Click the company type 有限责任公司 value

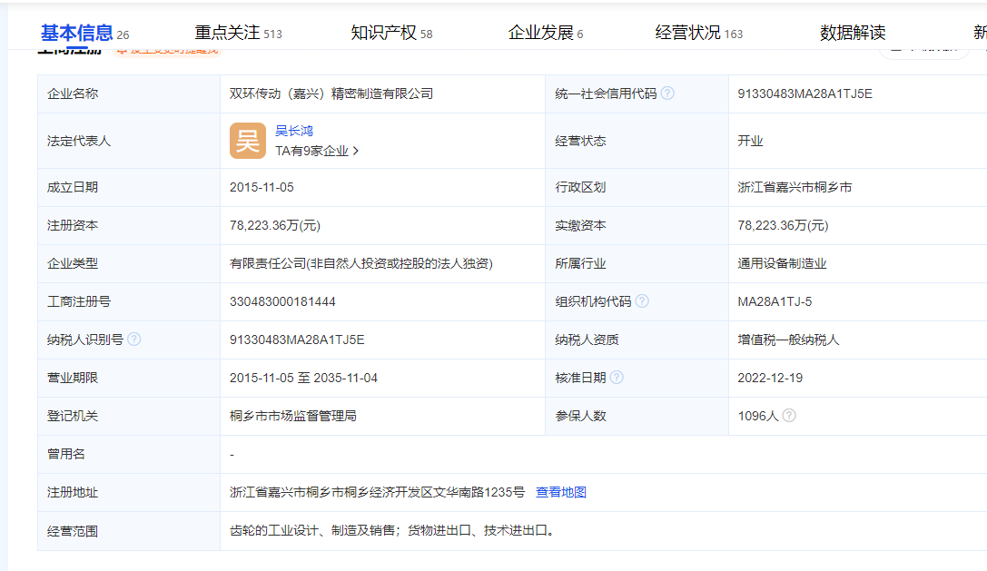pyautogui.click(x=361, y=263)
